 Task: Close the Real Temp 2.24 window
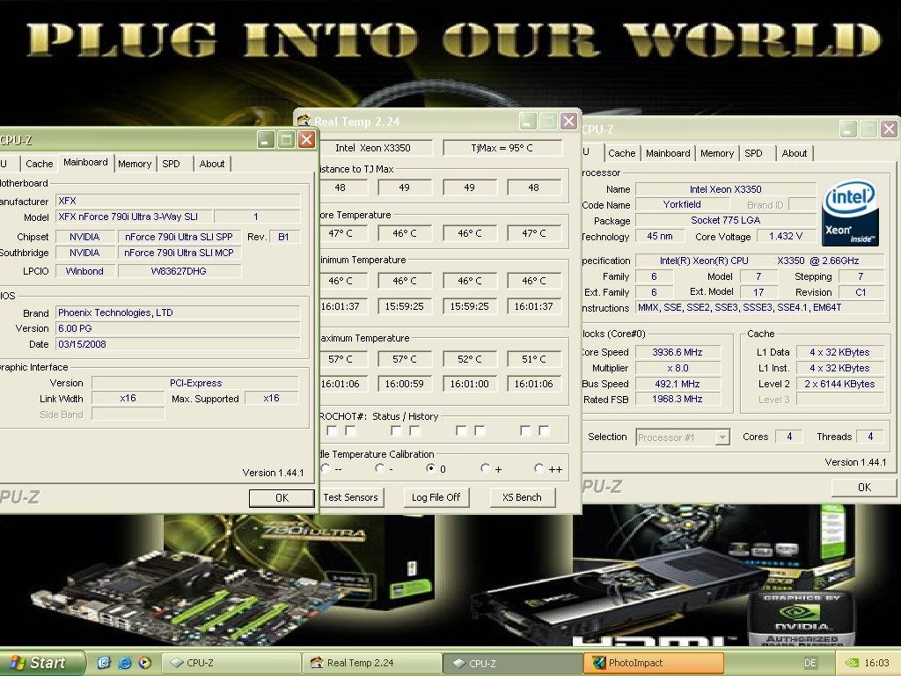568,121
